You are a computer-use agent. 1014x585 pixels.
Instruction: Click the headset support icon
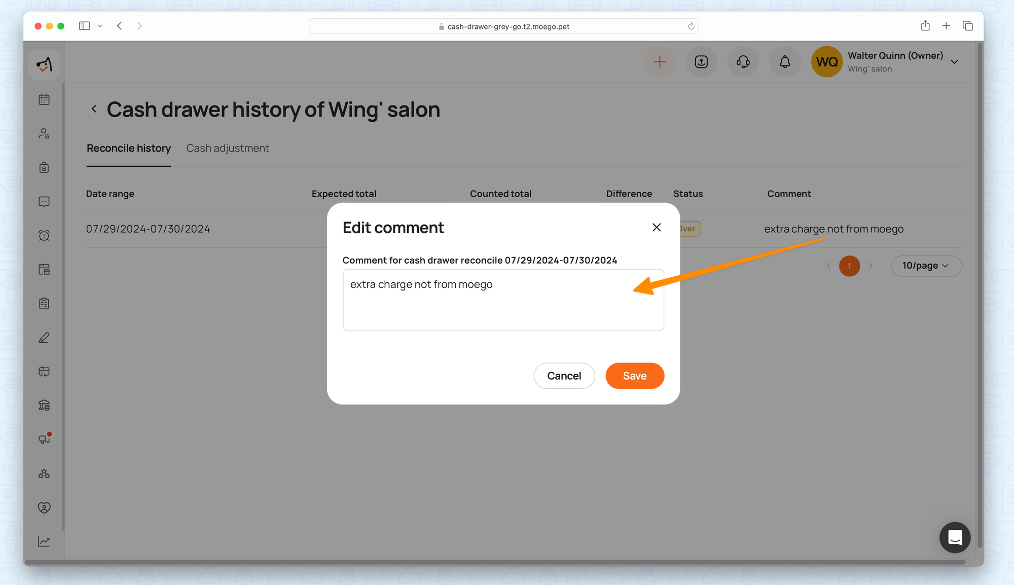(x=743, y=62)
